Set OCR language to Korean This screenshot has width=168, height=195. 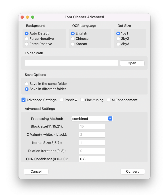pyautogui.click(x=73, y=44)
